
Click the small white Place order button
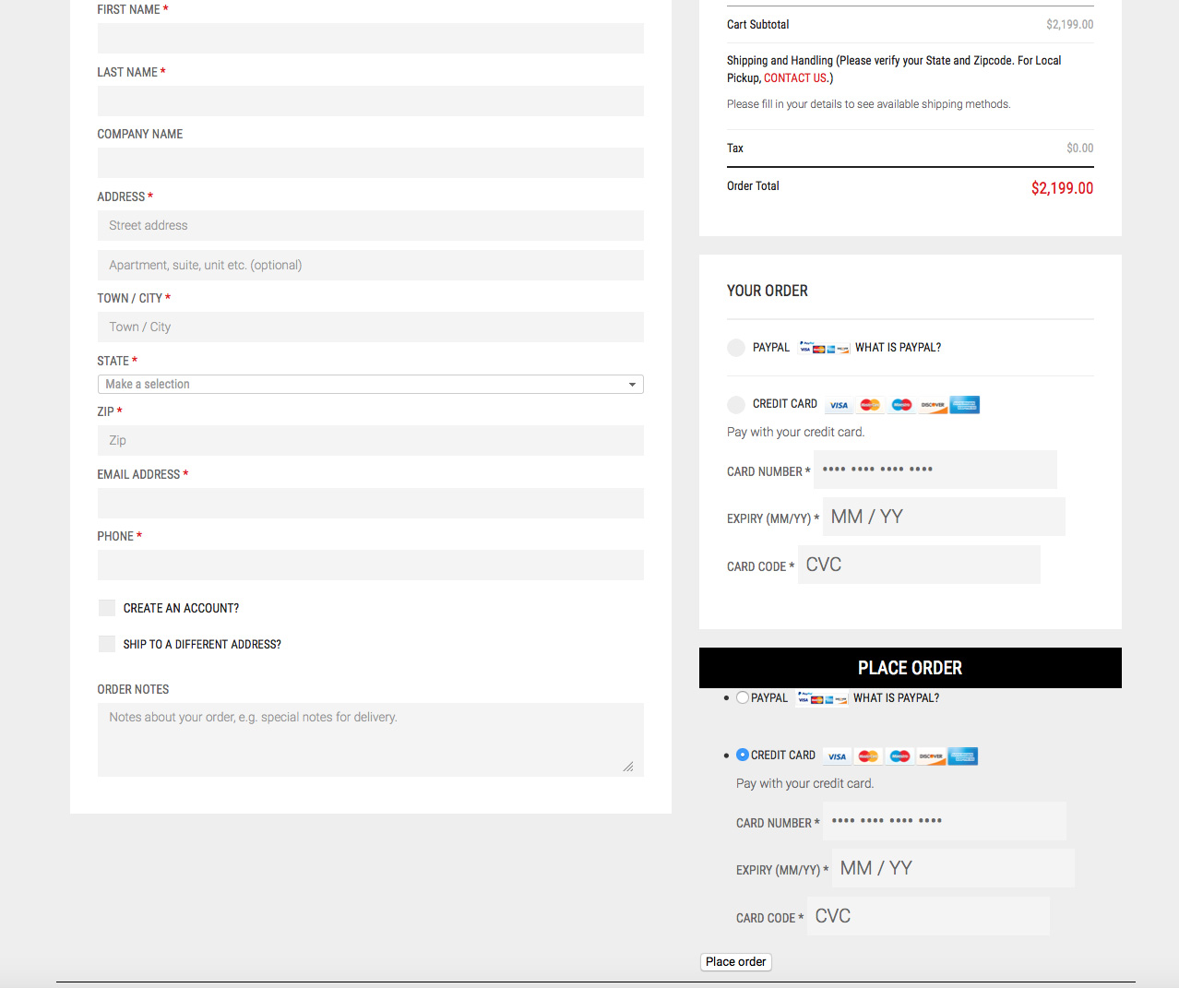point(735,961)
